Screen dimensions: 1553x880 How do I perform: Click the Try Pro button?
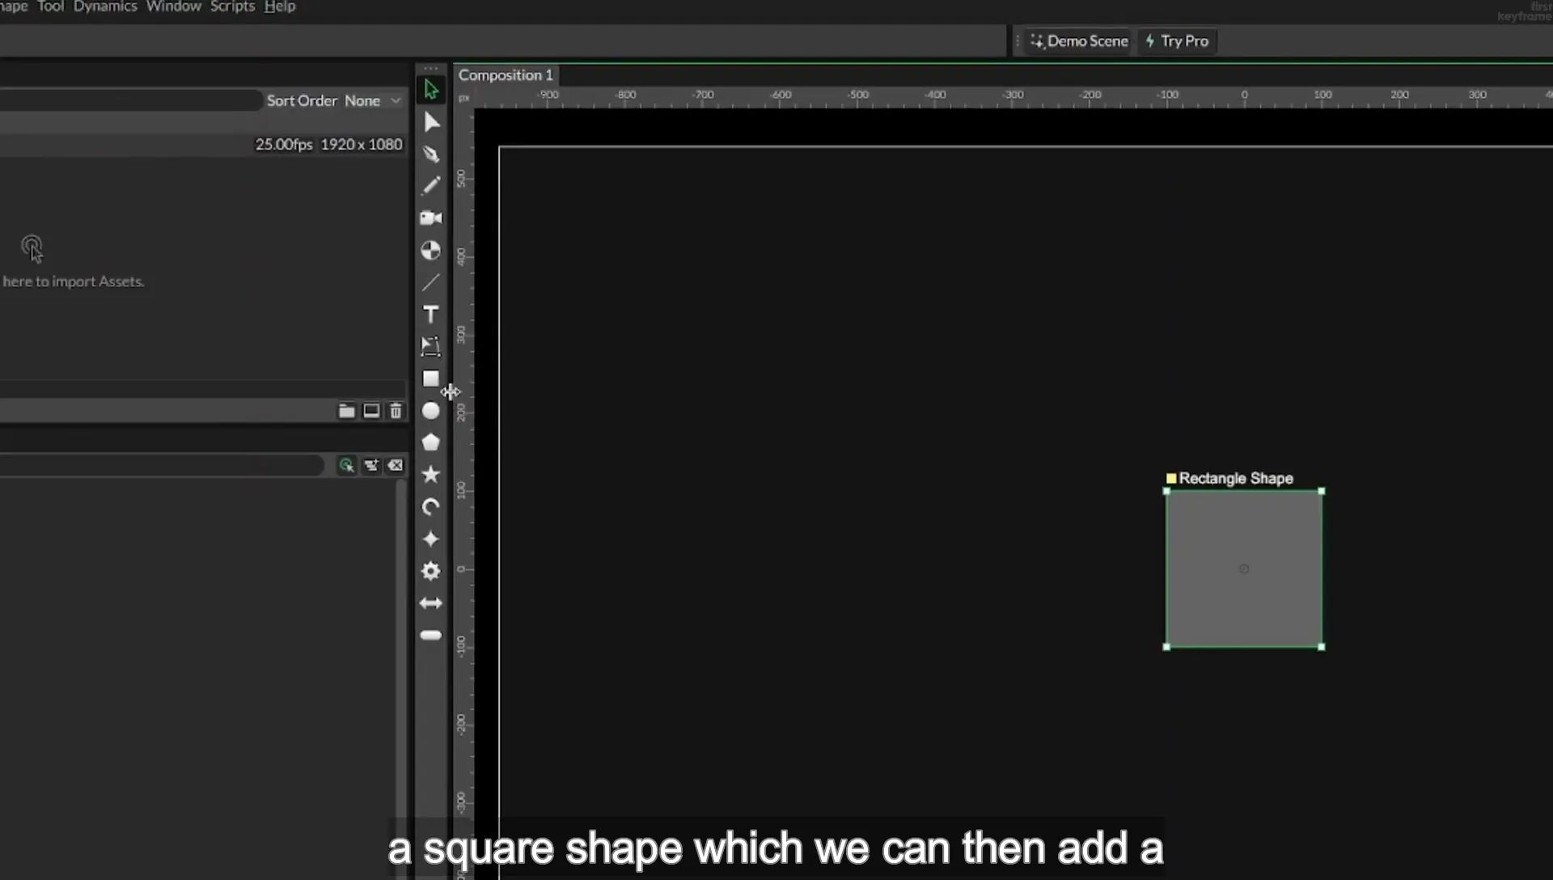1177,41
